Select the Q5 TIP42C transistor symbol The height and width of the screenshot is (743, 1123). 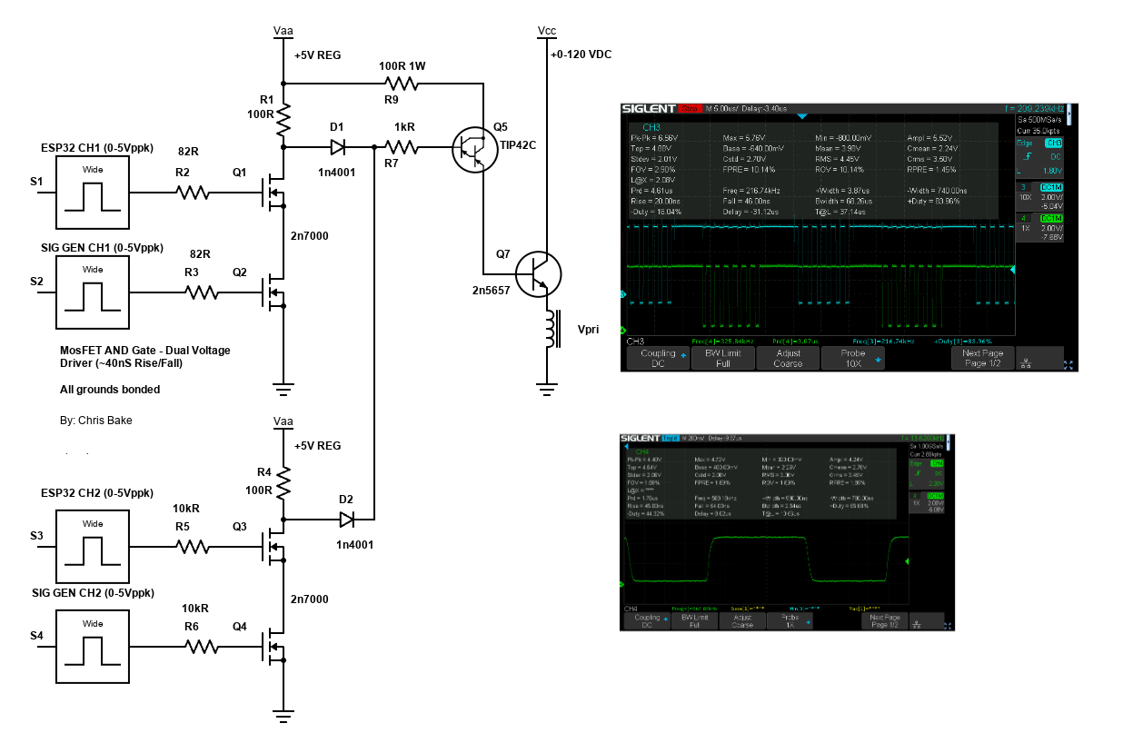(x=474, y=149)
